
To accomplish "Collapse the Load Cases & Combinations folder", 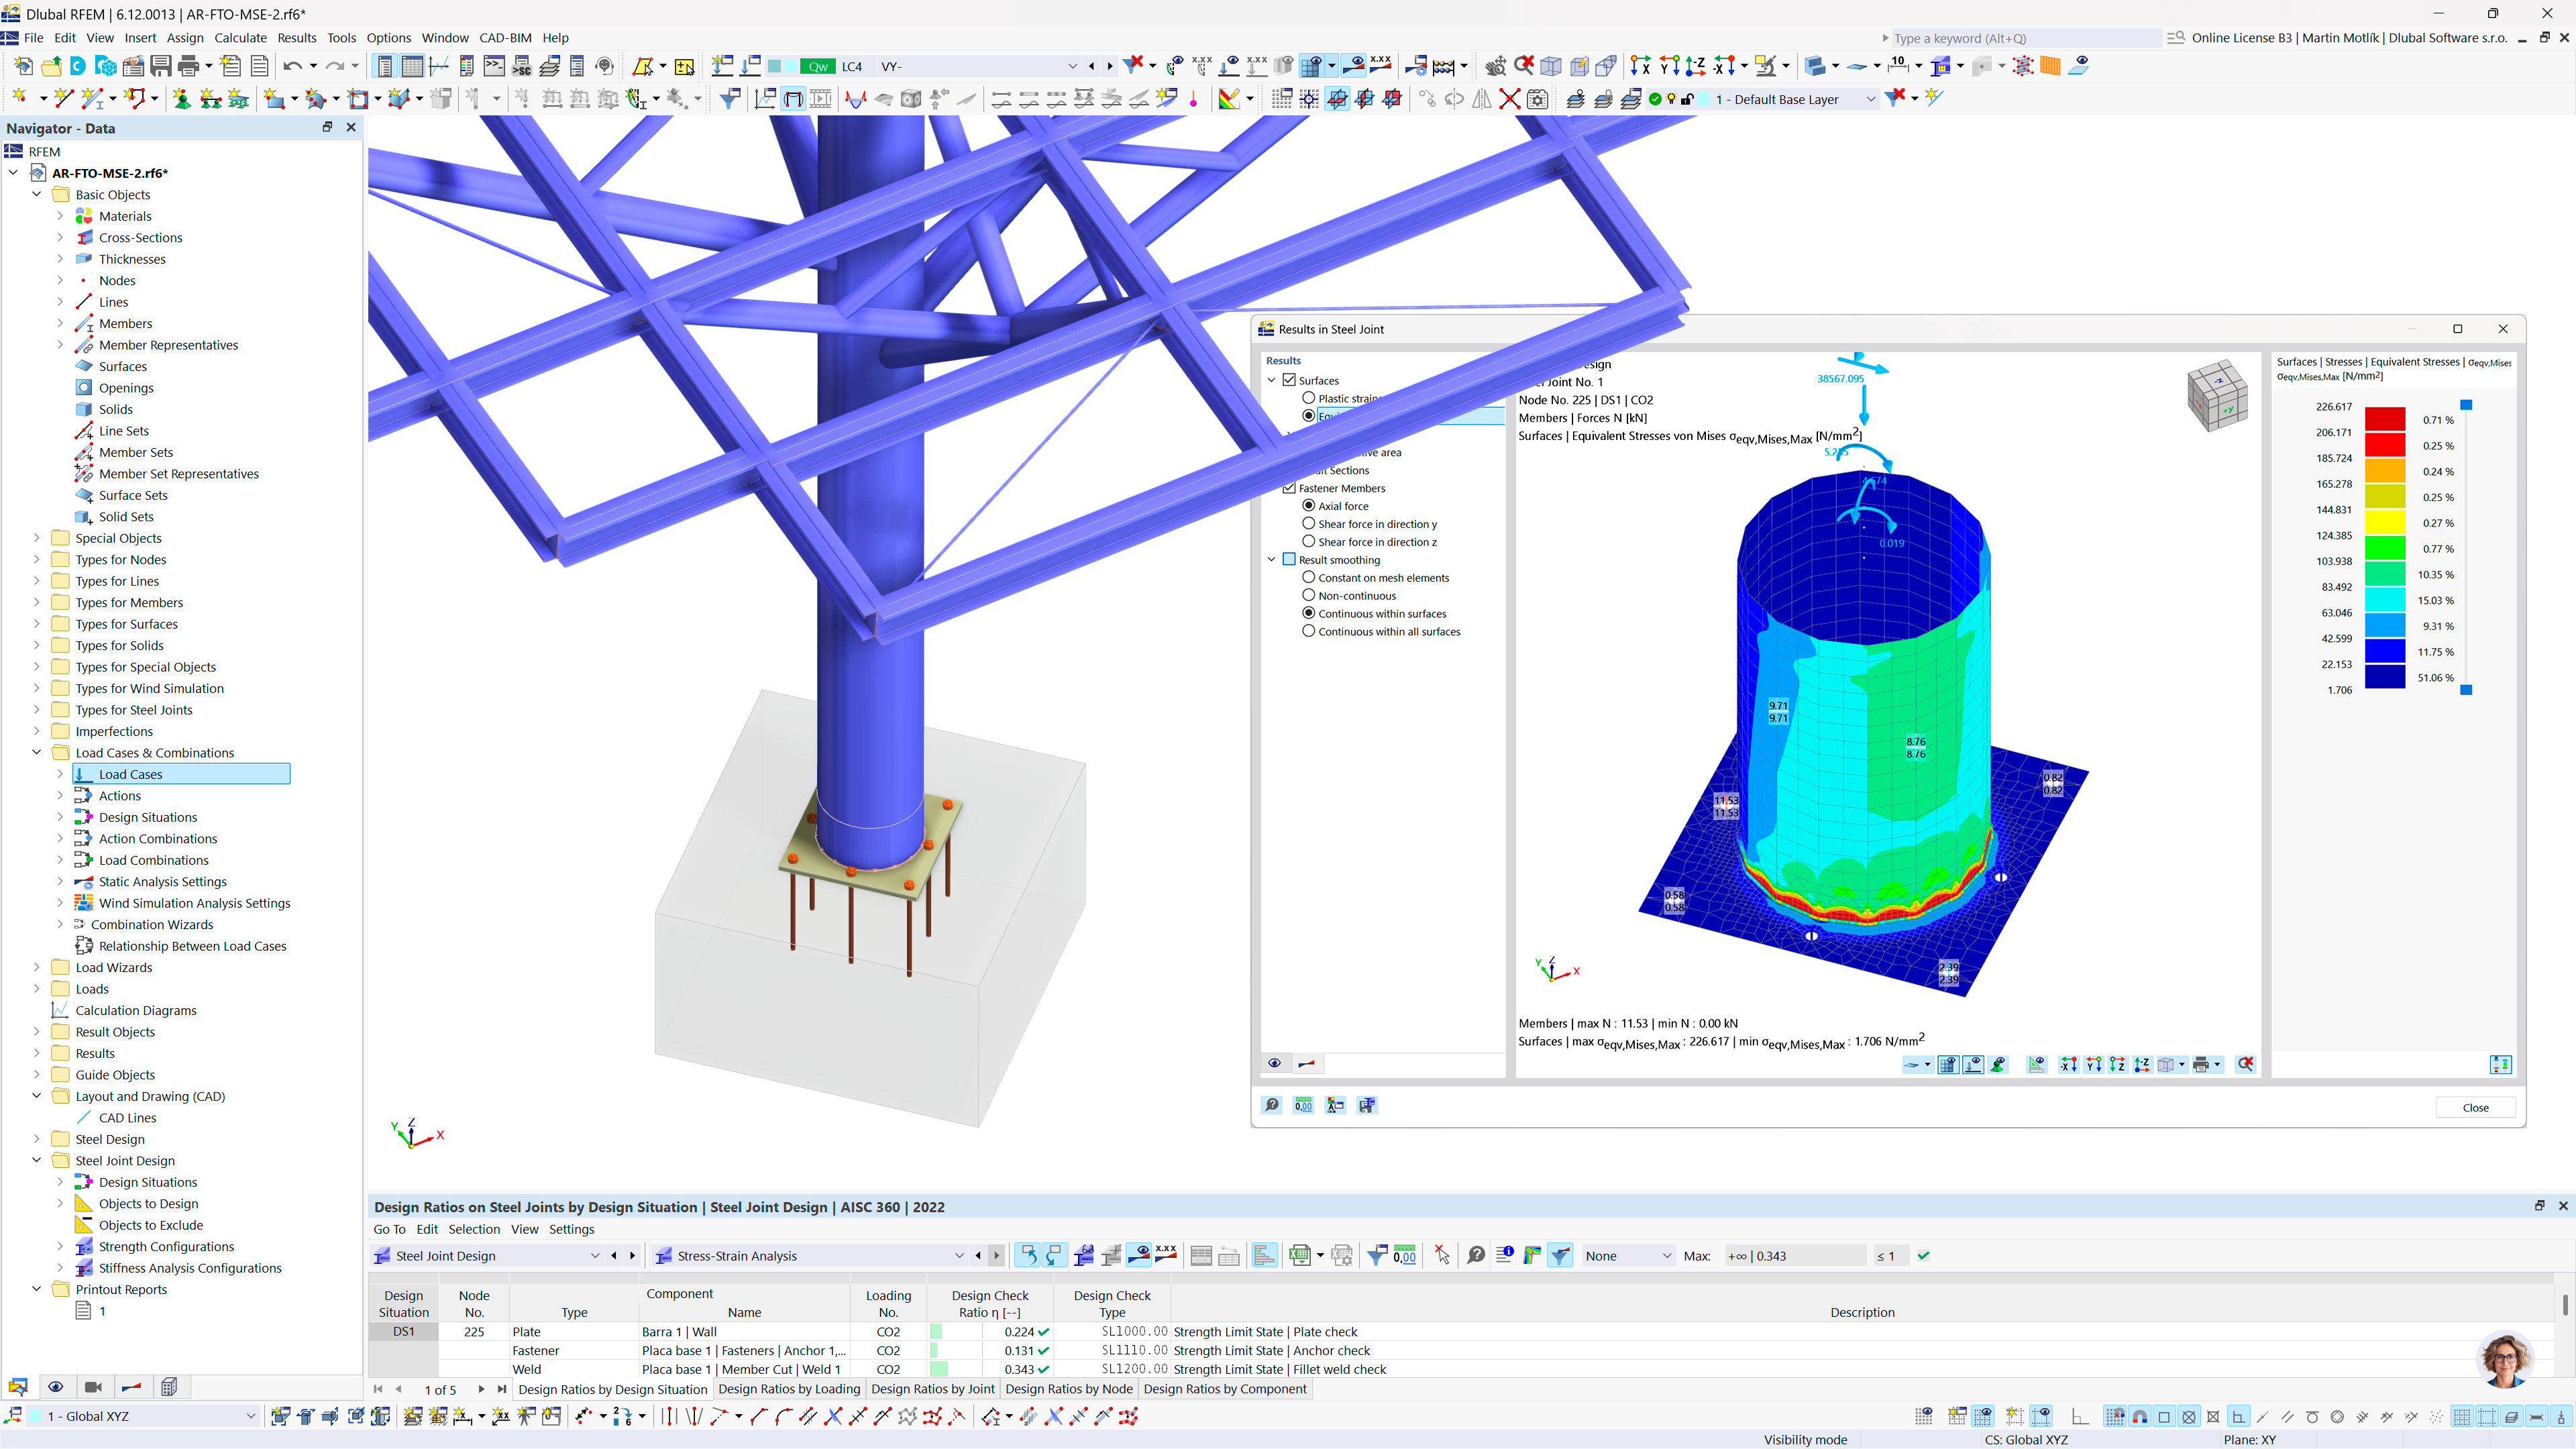I will point(37,753).
